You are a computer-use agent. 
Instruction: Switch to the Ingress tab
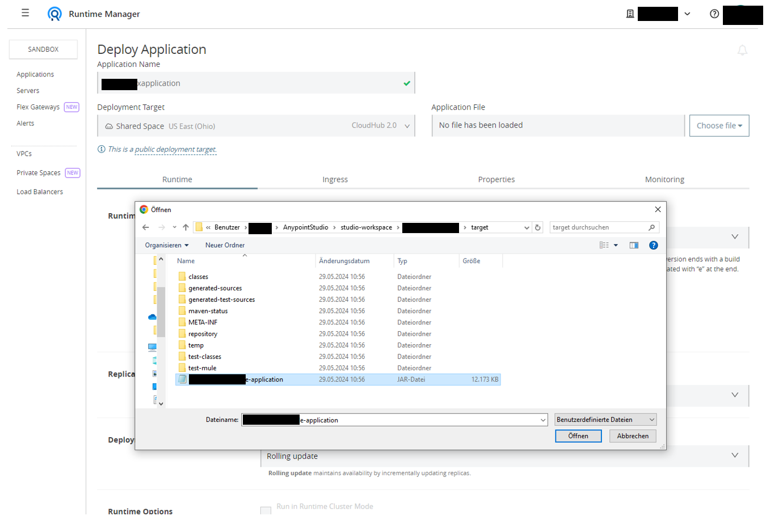click(x=335, y=179)
